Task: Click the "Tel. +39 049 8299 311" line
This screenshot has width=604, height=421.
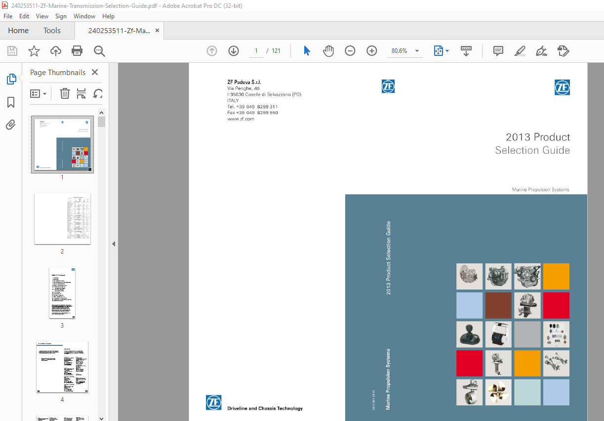Action: 252,107
